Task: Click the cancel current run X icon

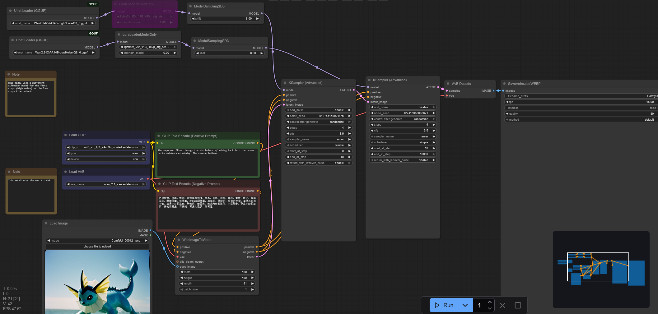Action: pos(502,305)
